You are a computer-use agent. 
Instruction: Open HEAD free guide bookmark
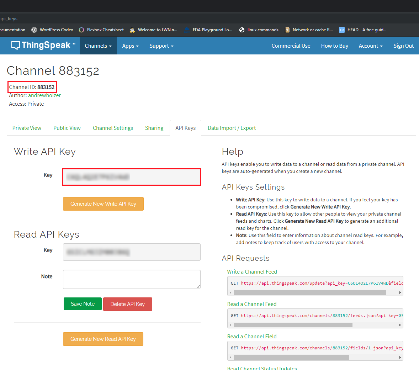coord(363,30)
